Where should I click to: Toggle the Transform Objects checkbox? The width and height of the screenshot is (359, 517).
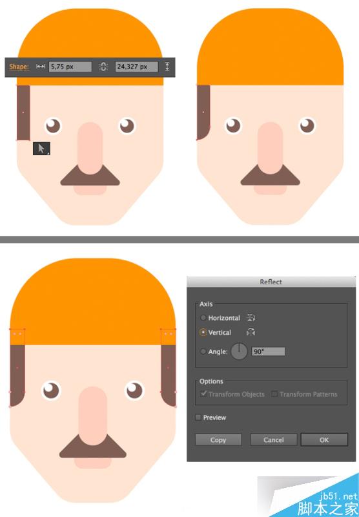(x=203, y=394)
